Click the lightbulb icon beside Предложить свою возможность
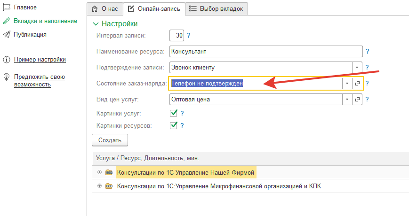Viewport: 409px width, 216px height. 7,77
